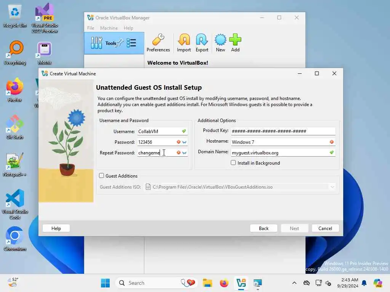
Task: Click the Username green validity checkmark
Action: (x=184, y=131)
